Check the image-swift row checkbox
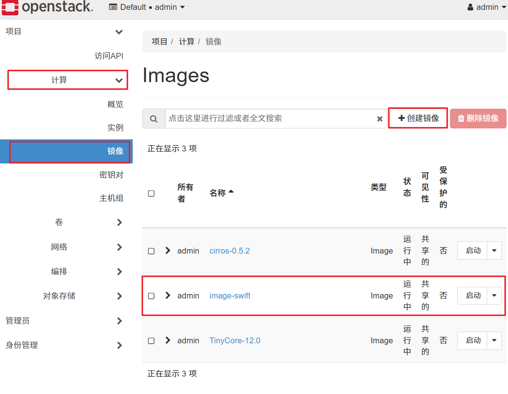The height and width of the screenshot is (394, 508). click(151, 296)
